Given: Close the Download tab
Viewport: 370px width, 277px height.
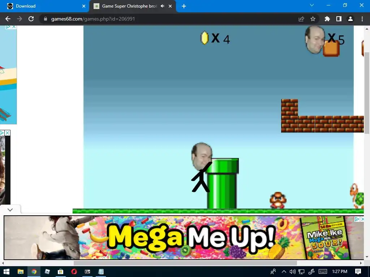Looking at the screenshot, I should click(84, 6).
